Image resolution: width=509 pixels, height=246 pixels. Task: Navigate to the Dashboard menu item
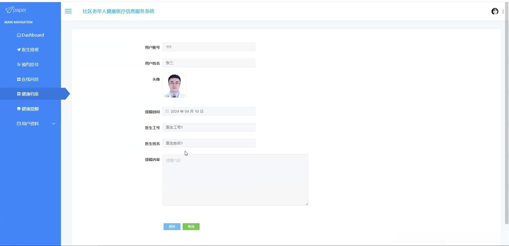coord(33,35)
